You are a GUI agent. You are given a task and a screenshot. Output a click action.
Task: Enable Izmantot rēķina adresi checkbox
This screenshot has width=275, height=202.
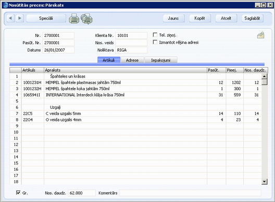click(155, 42)
